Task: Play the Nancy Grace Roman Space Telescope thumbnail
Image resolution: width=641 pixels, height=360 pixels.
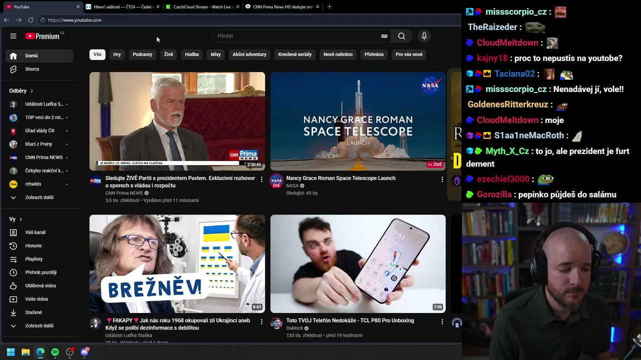Action: point(358,121)
